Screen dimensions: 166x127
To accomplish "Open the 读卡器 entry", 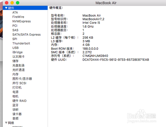I will (x=17, y=114).
